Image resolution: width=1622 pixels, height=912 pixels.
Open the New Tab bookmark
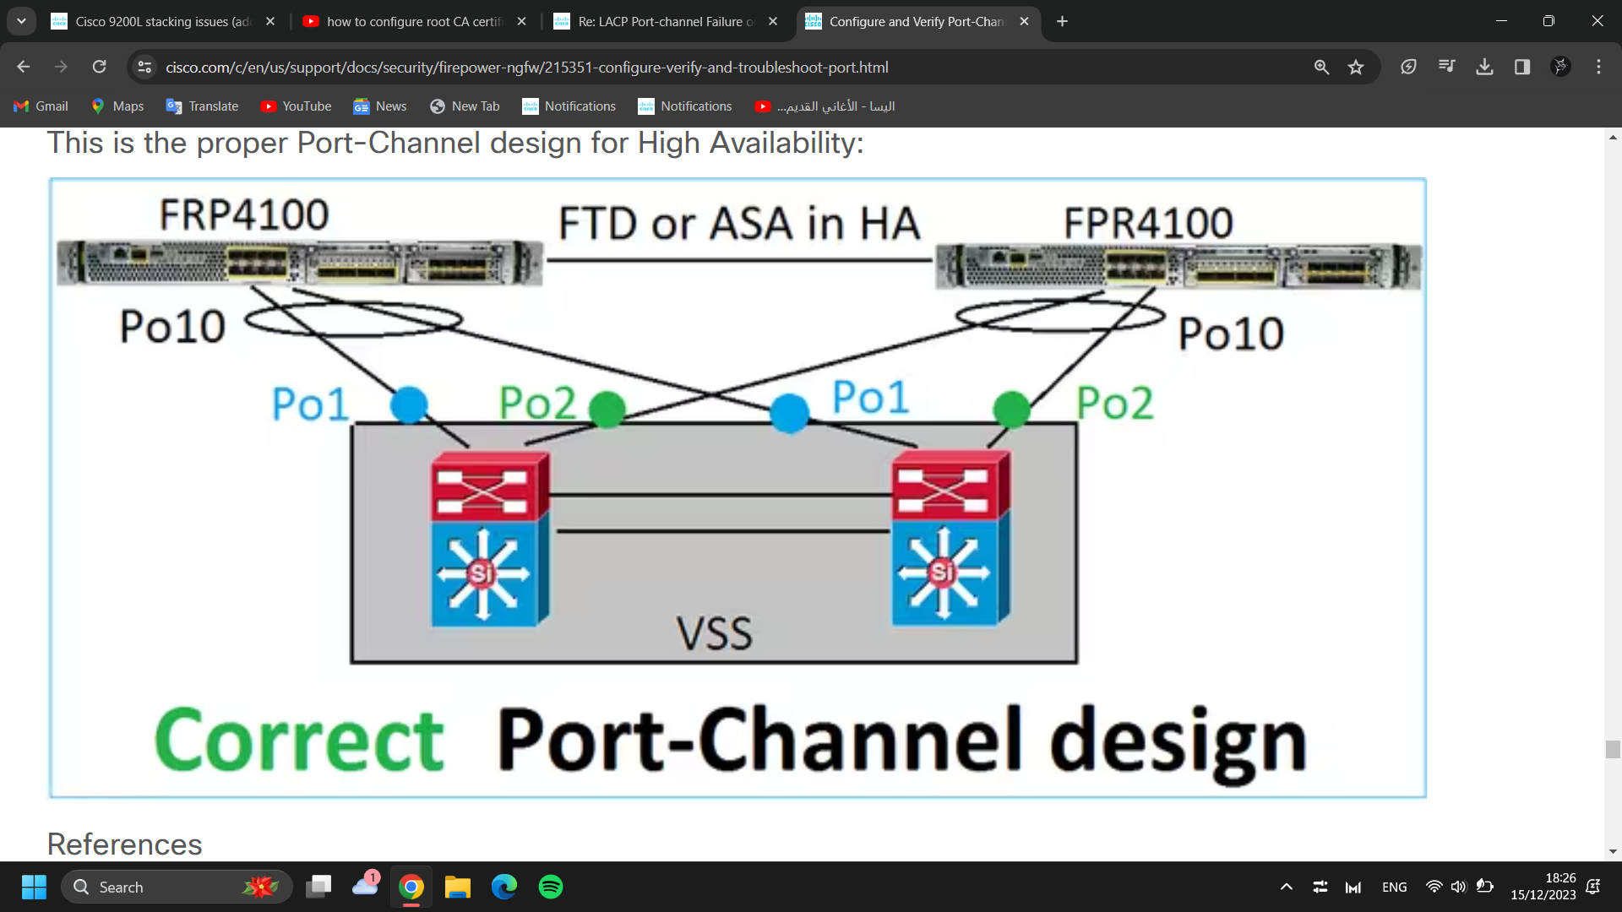[464, 106]
